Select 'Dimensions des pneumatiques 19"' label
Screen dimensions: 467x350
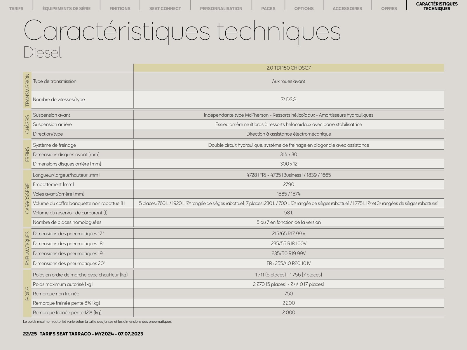click(69, 253)
